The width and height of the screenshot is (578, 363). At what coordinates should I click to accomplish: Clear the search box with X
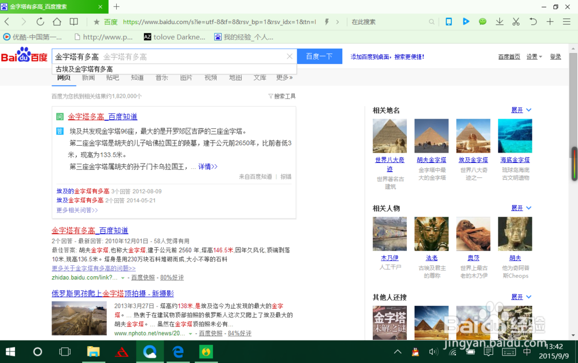click(290, 57)
